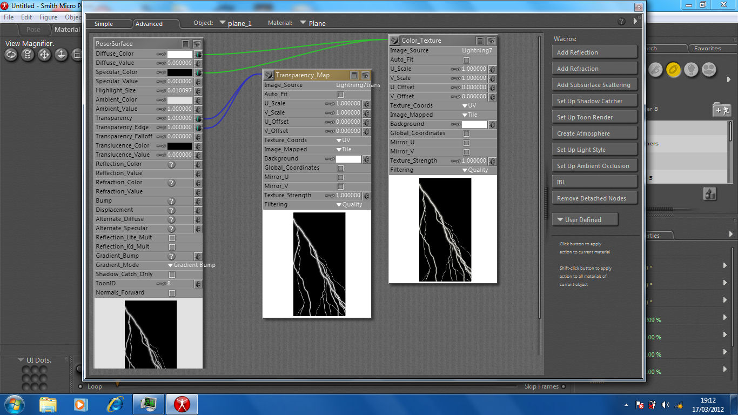
Task: Open the Object dropdown showing plane_1
Action: click(x=223, y=23)
